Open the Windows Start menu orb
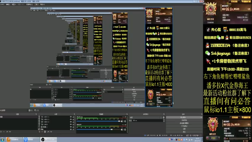 pyautogui.click(x=2, y=140)
